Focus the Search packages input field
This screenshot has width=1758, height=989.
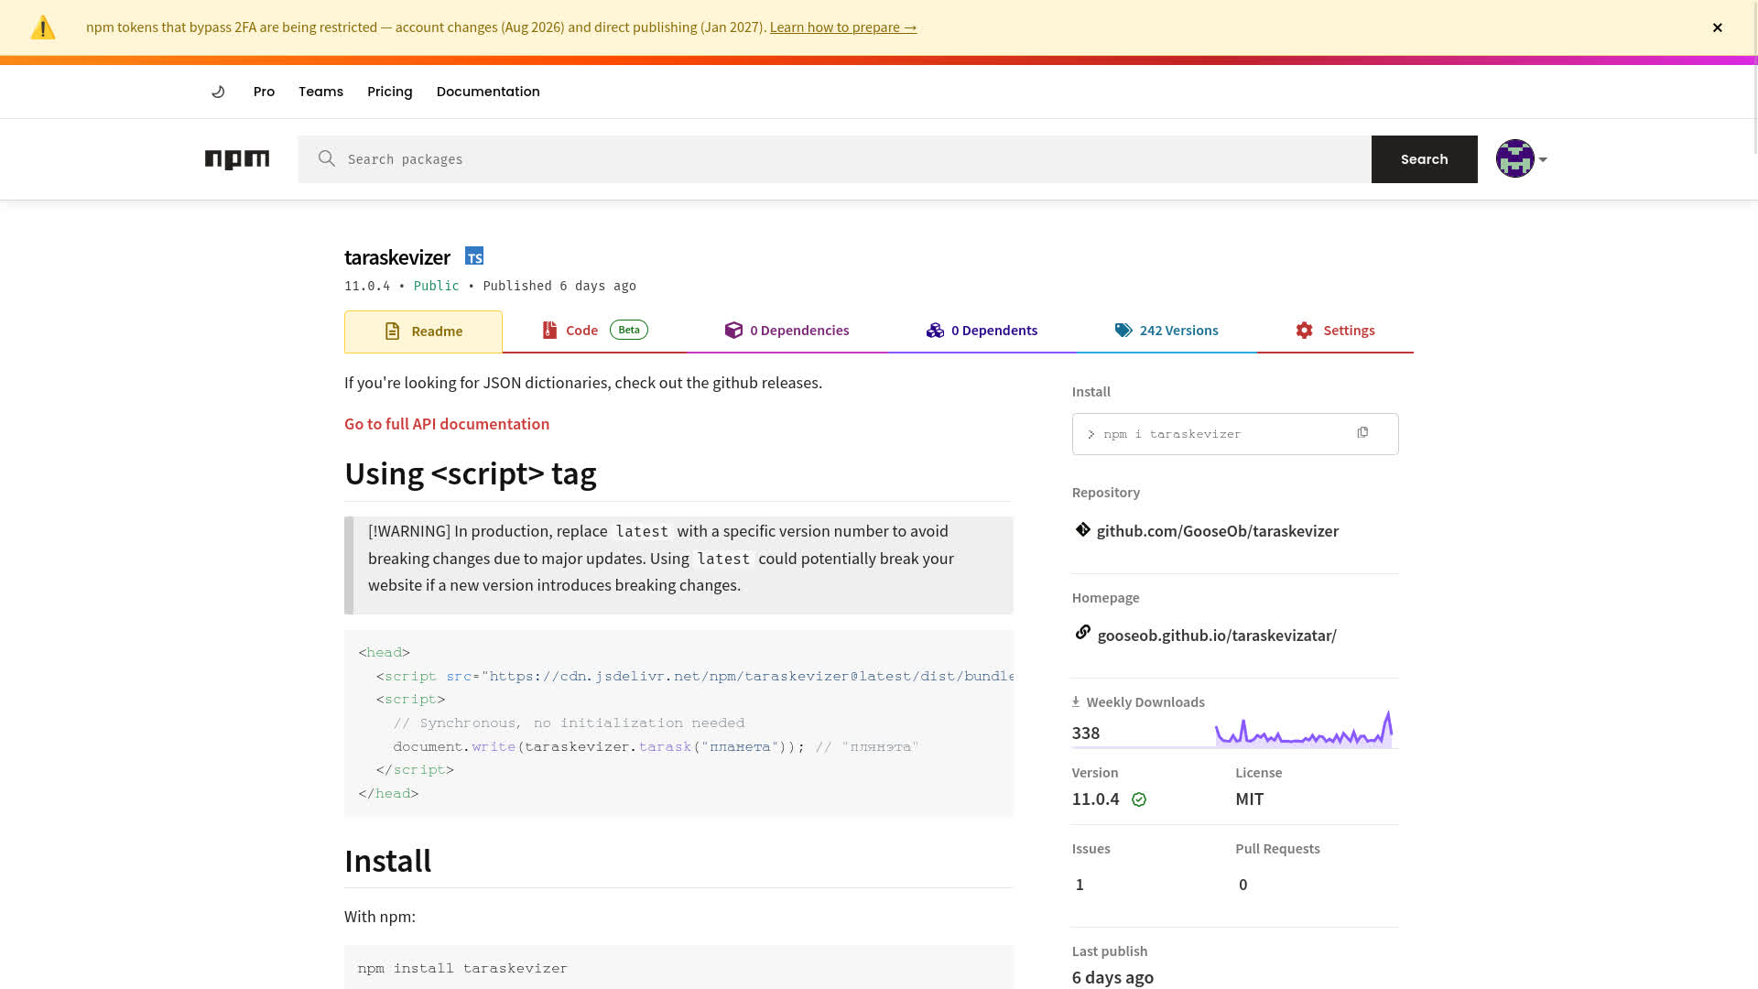[x=834, y=159]
